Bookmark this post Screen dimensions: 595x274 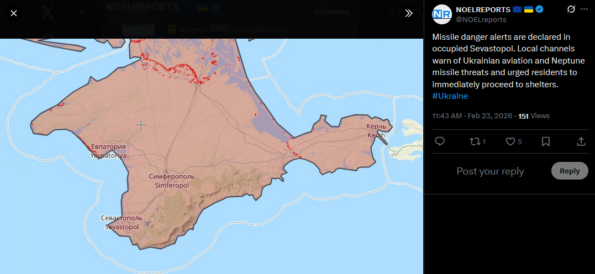546,141
